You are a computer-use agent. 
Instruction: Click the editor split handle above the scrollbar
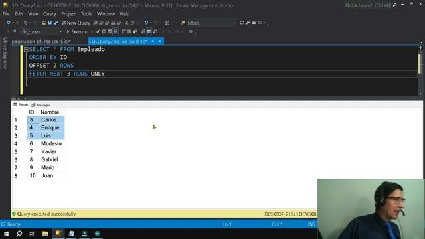[420, 48]
